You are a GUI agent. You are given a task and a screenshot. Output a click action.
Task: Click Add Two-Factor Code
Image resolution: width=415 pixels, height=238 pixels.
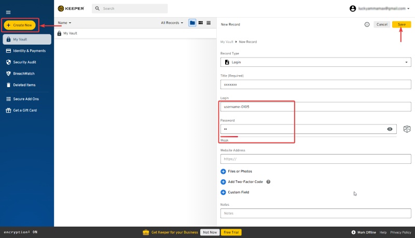[x=242, y=182]
